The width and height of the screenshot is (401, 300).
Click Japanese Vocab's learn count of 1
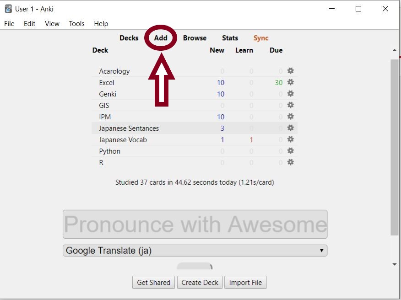click(251, 140)
